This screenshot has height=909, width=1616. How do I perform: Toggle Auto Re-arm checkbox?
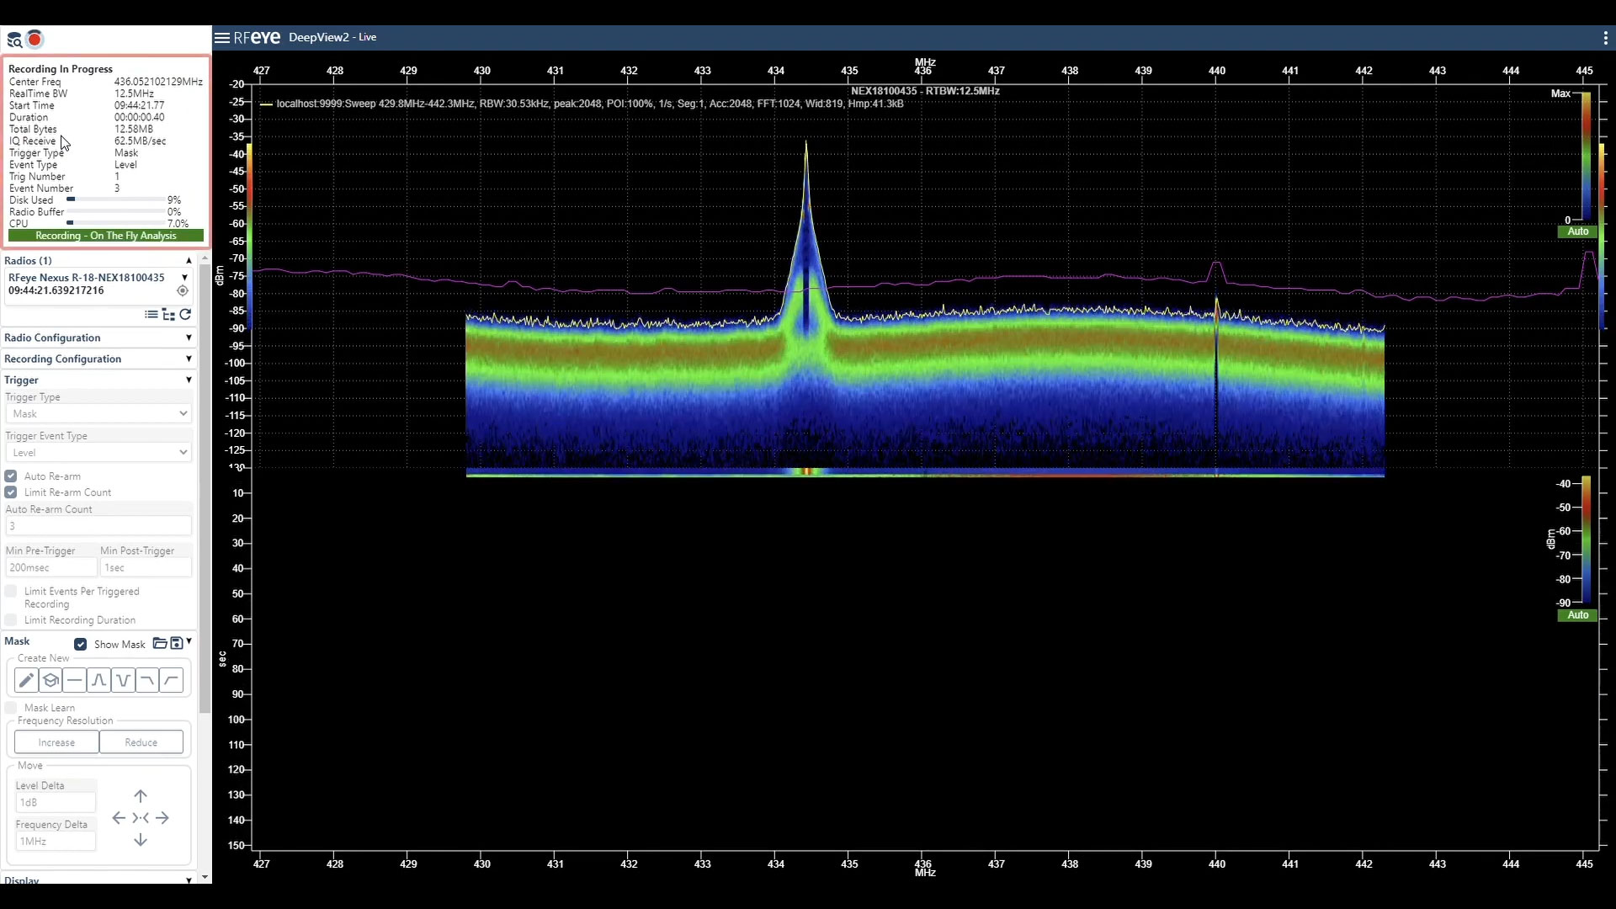tap(11, 476)
